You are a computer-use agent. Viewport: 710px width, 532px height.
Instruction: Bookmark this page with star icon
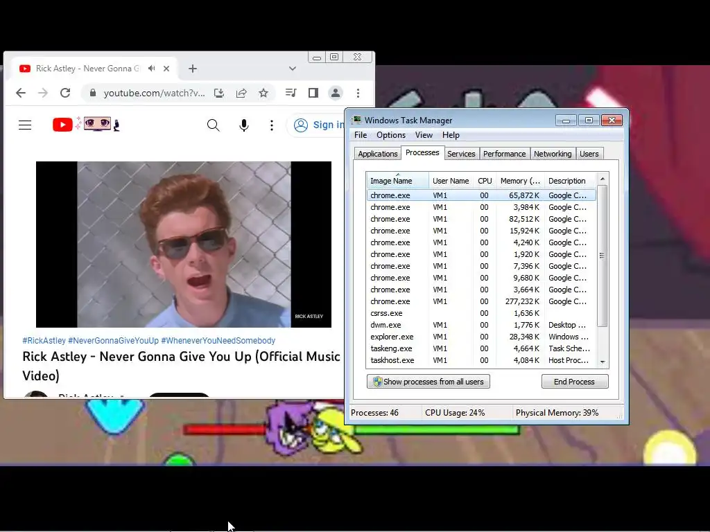[263, 94]
